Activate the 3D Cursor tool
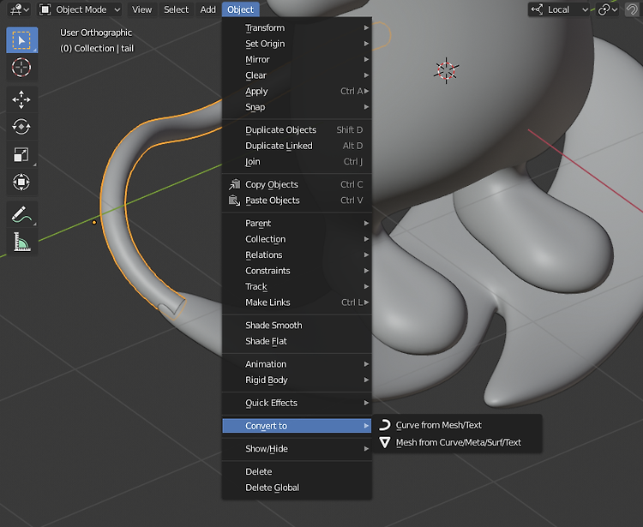Image resolution: width=643 pixels, height=527 pixels. pyautogui.click(x=21, y=68)
